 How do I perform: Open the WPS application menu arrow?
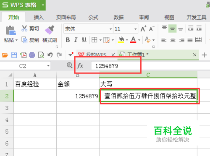[43, 5]
